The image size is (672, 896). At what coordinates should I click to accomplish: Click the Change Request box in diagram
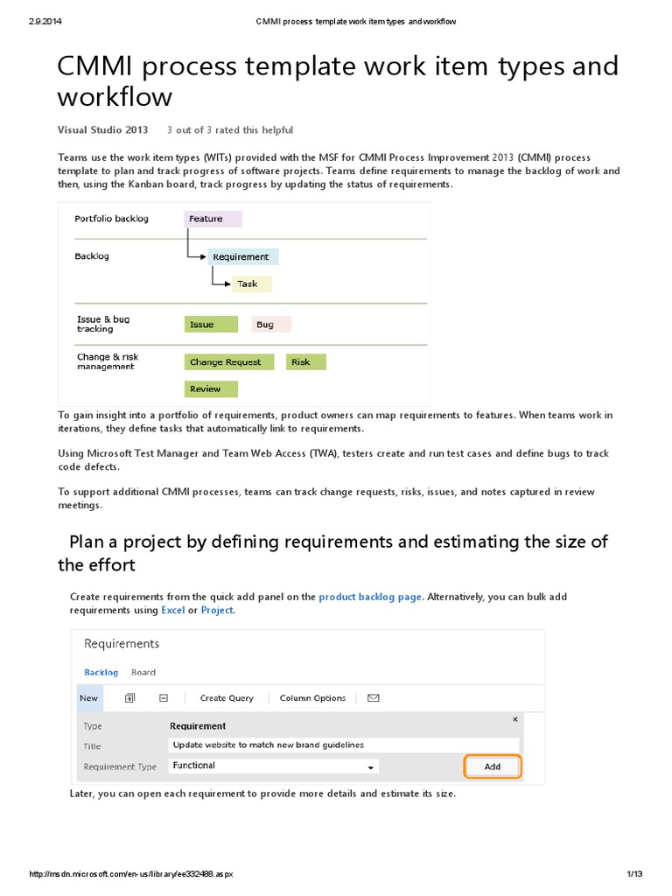(229, 361)
